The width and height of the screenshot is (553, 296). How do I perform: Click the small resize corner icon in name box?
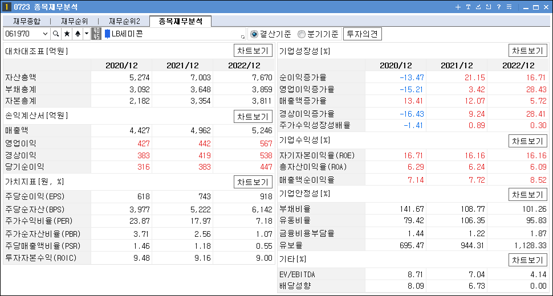tap(243, 36)
